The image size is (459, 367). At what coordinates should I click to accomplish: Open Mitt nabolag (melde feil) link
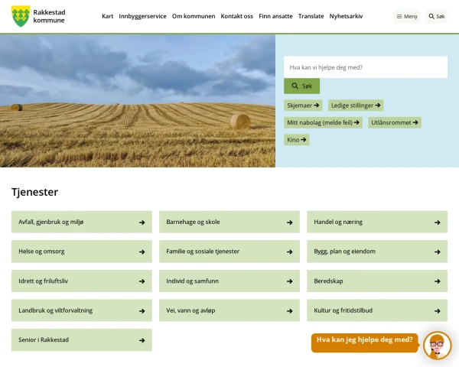point(323,122)
